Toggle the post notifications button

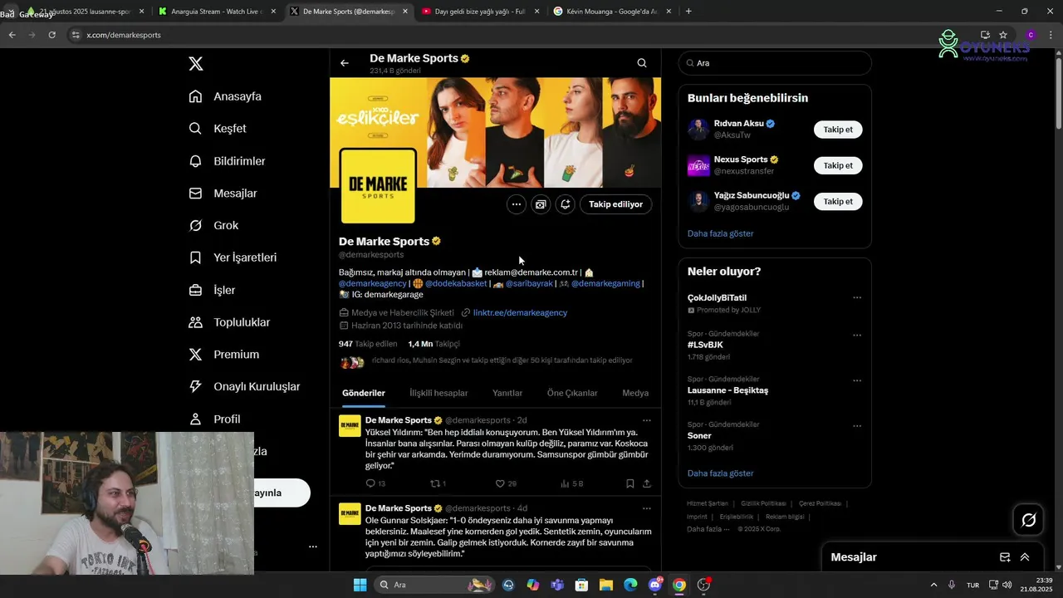[566, 204]
